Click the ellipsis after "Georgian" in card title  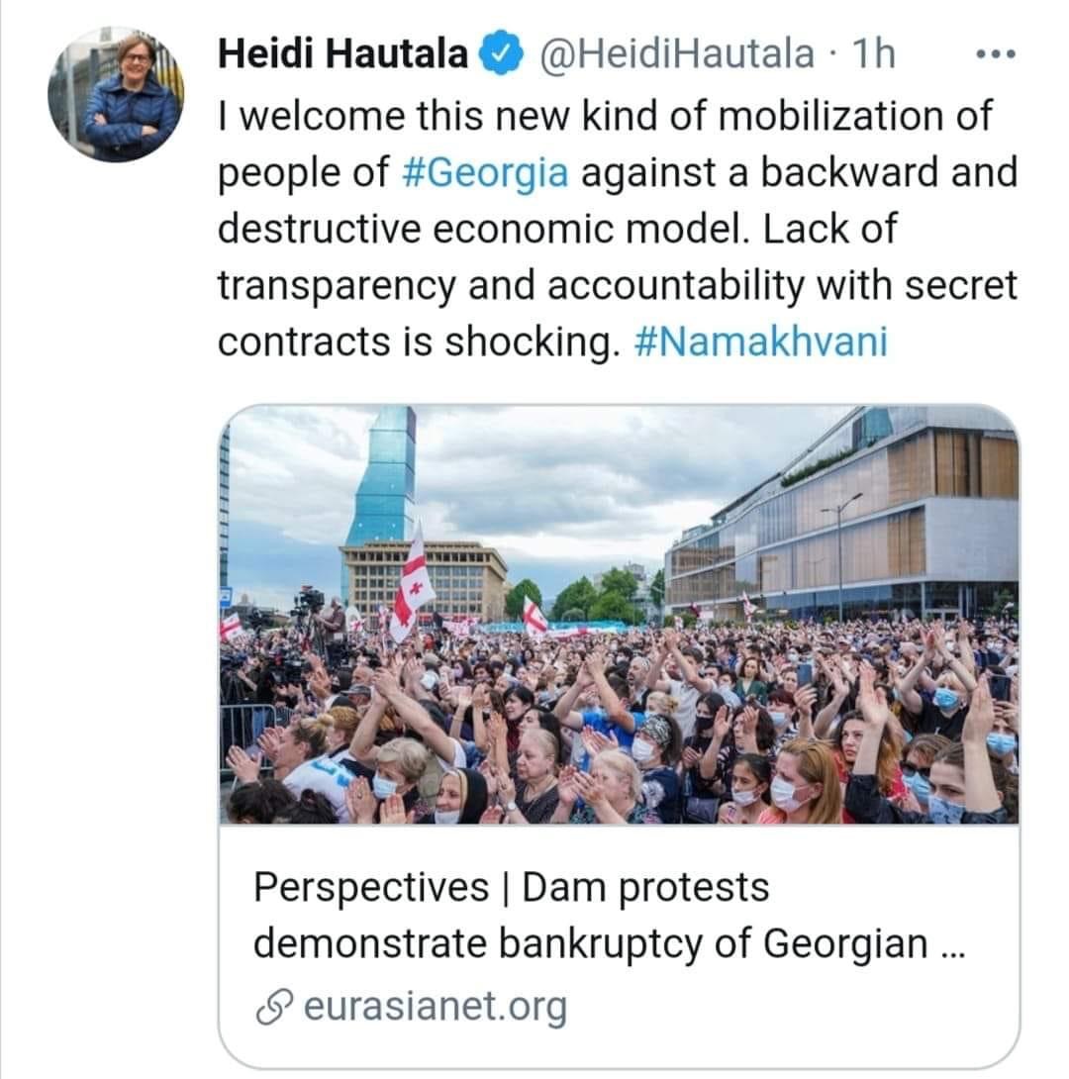pyautogui.click(x=947, y=945)
